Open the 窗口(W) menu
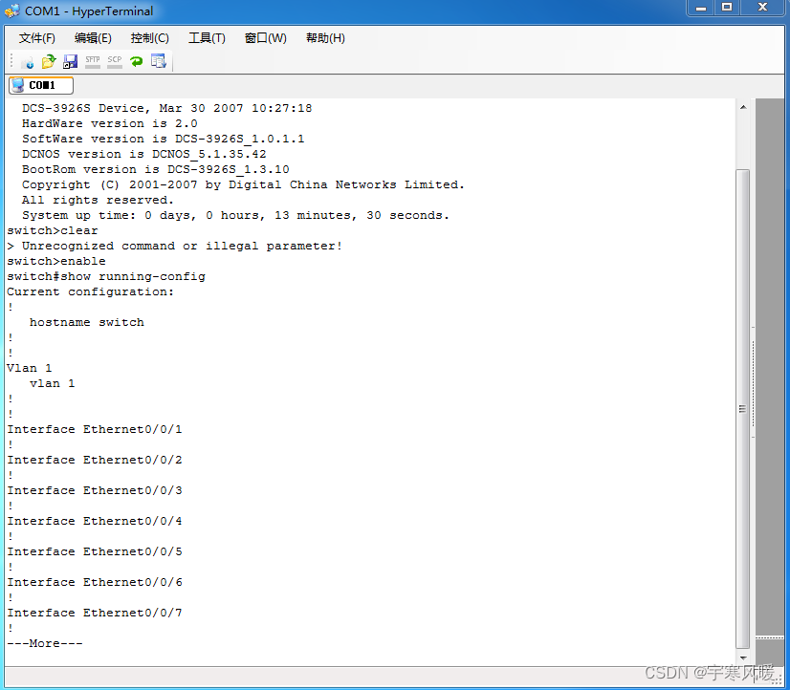This screenshot has width=790, height=690. pos(266,38)
